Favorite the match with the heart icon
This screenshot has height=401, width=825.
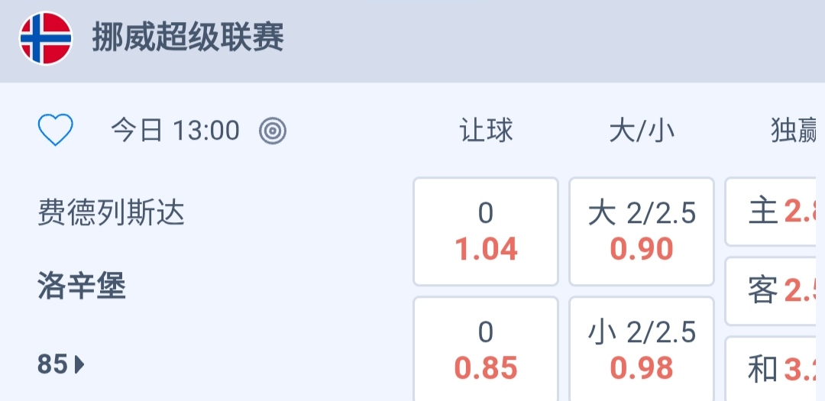(x=56, y=131)
